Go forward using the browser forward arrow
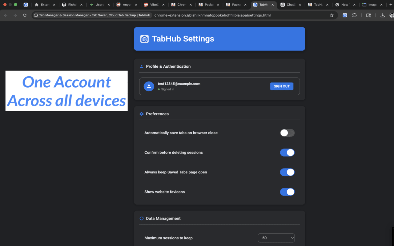Viewport: 394px width, 246px height. click(x=15, y=15)
